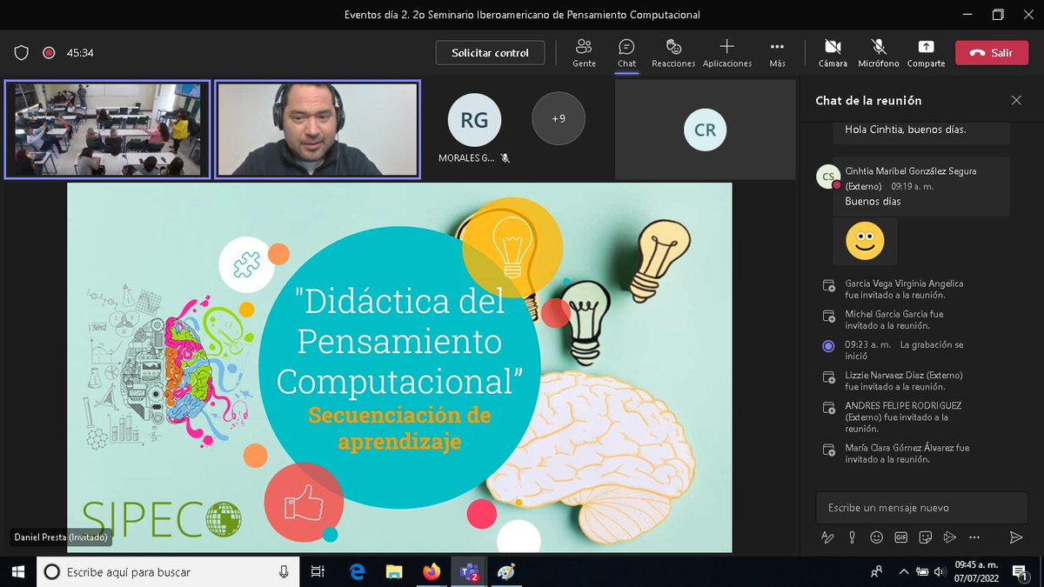Click 'Garcia Vega Virginia Angelica' invitation entry
1044x587 pixels.
click(x=904, y=289)
